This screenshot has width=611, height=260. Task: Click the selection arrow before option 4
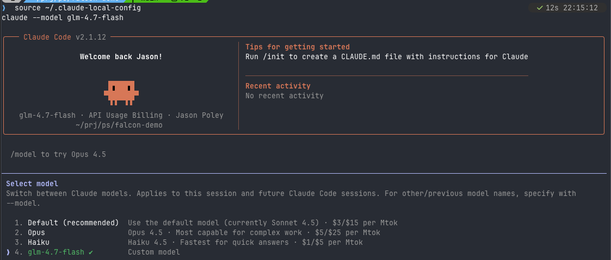pos(8,252)
